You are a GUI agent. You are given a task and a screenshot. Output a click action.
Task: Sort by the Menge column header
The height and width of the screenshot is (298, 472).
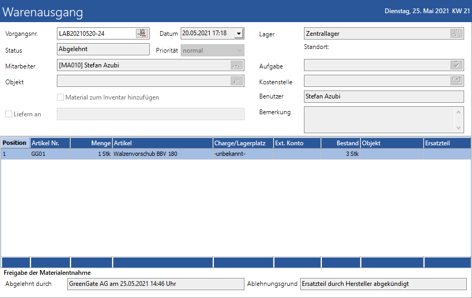(92, 143)
